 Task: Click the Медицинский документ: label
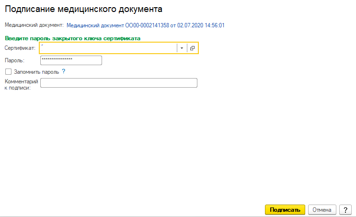pyautogui.click(x=34, y=25)
